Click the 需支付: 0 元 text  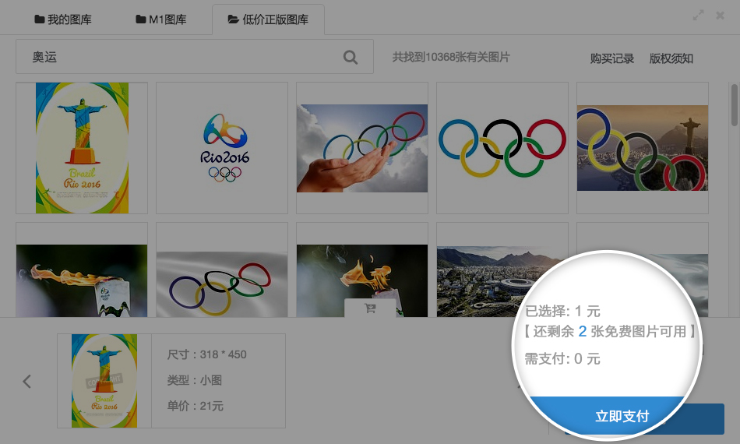pyautogui.click(x=562, y=359)
